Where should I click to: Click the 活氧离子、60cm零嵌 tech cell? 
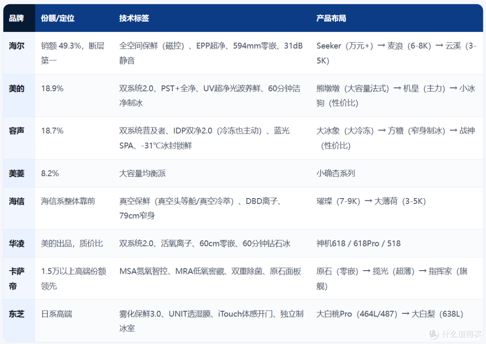click(211, 243)
